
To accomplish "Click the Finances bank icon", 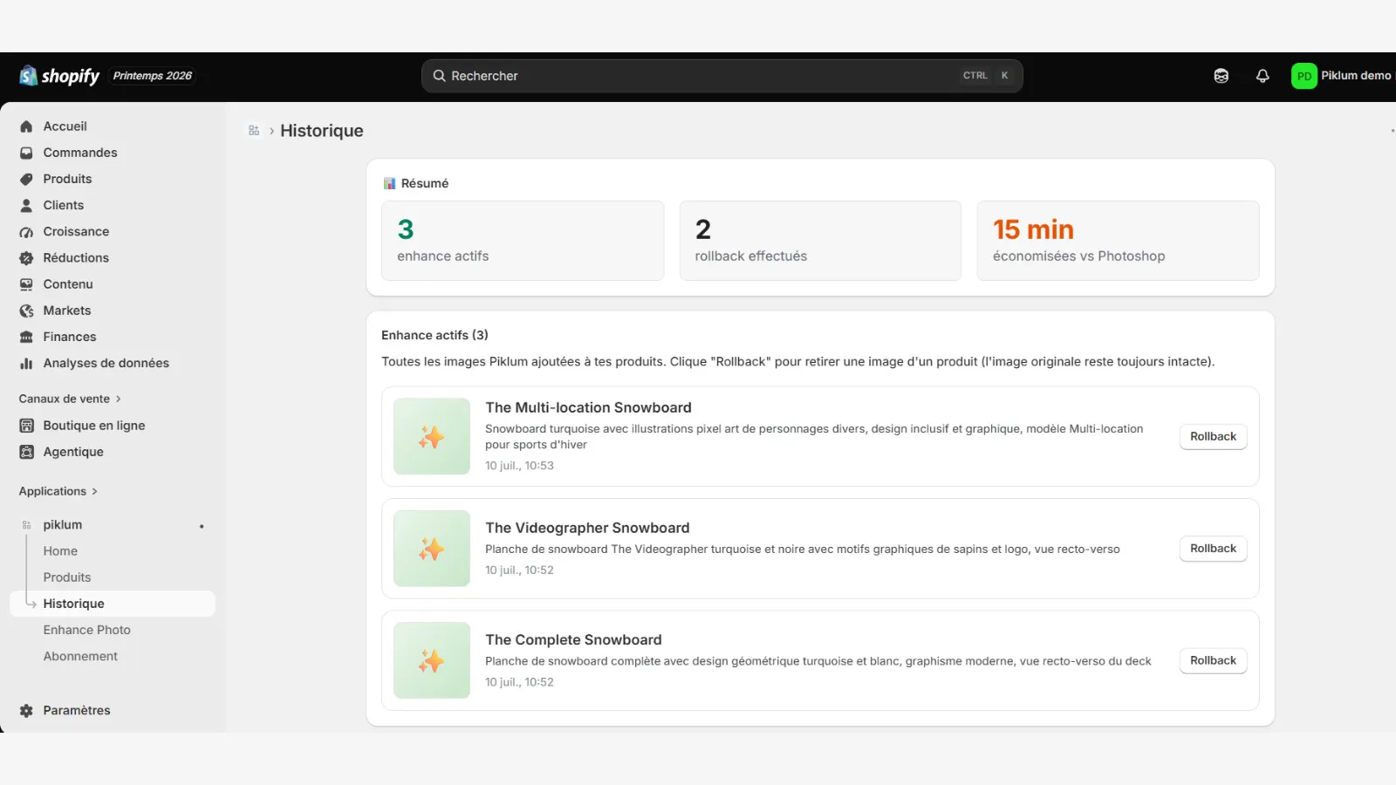I will (26, 337).
